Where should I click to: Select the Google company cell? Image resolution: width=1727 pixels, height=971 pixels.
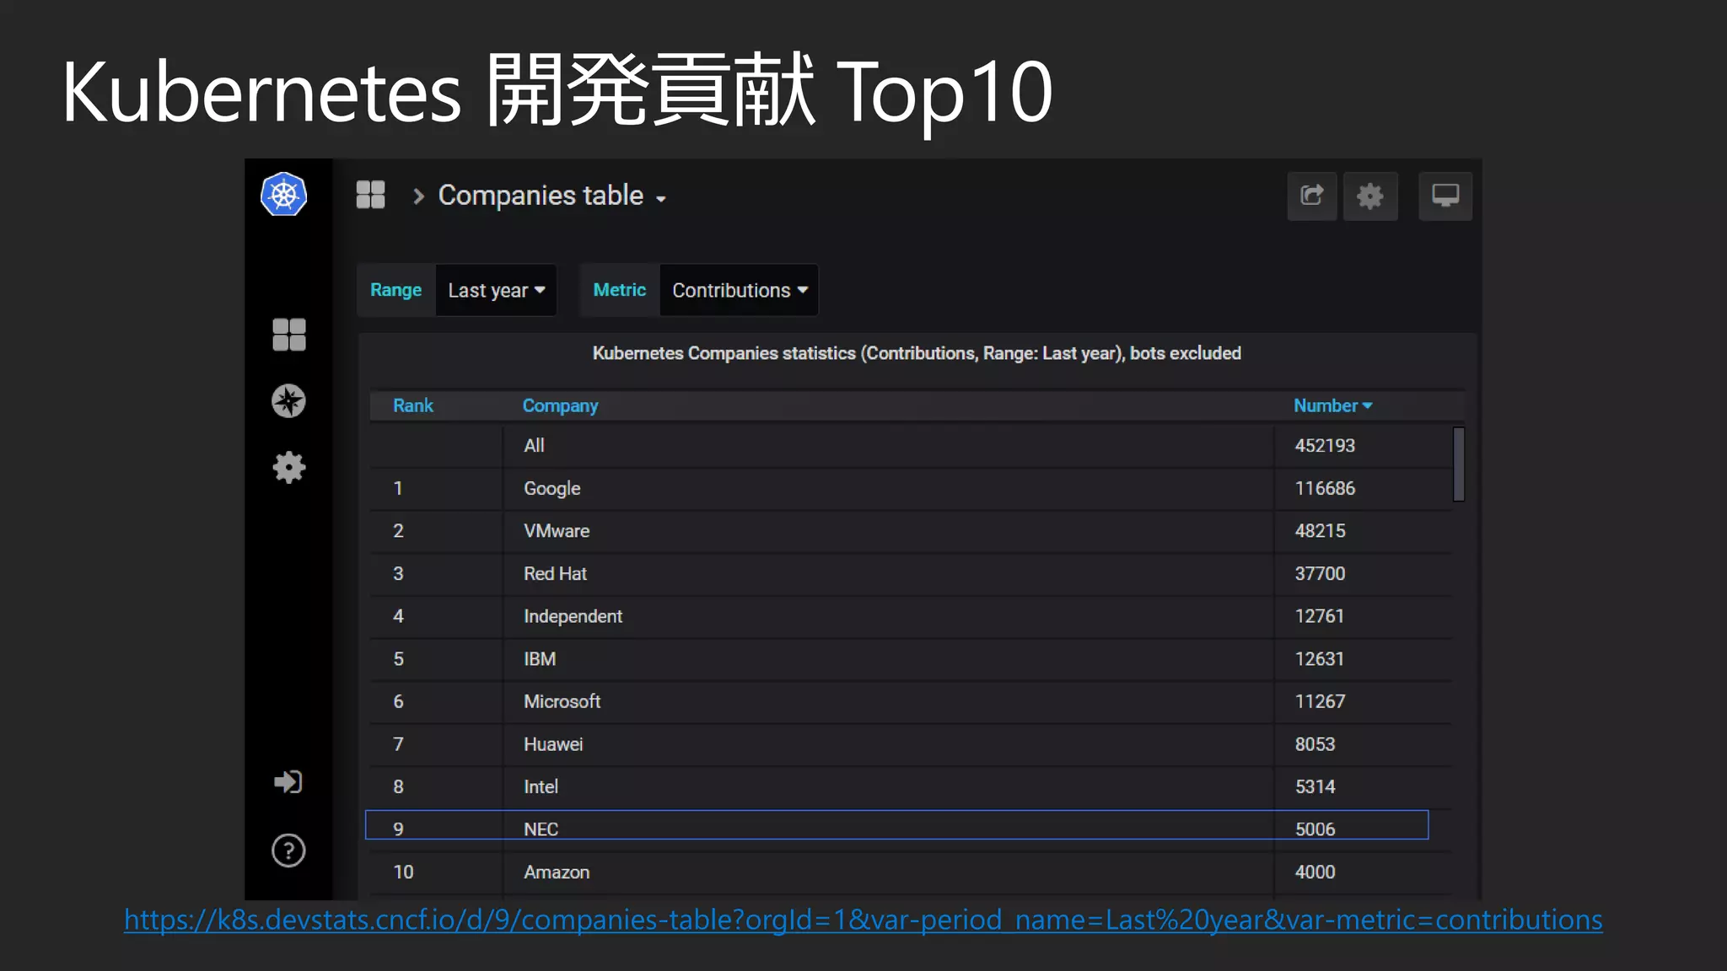(x=888, y=489)
